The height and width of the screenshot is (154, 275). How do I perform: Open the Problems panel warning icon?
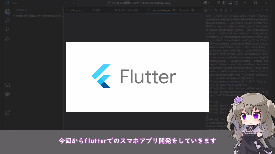click(x=231, y=10)
